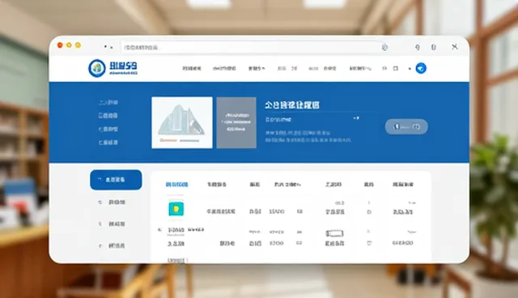Click the round icon at the address bar's right end

(384, 47)
